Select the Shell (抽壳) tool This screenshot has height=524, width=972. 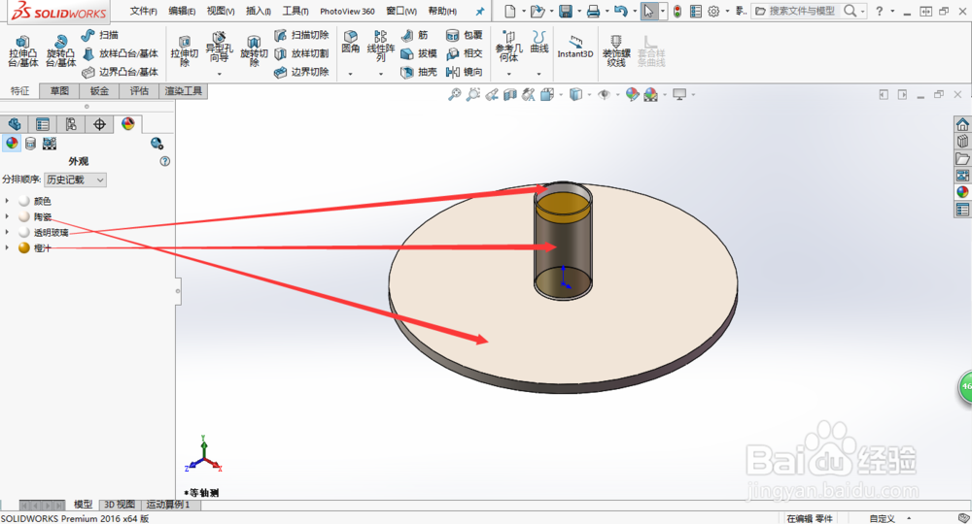pyautogui.click(x=419, y=72)
